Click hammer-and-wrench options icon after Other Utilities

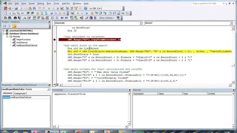click(118, 18)
